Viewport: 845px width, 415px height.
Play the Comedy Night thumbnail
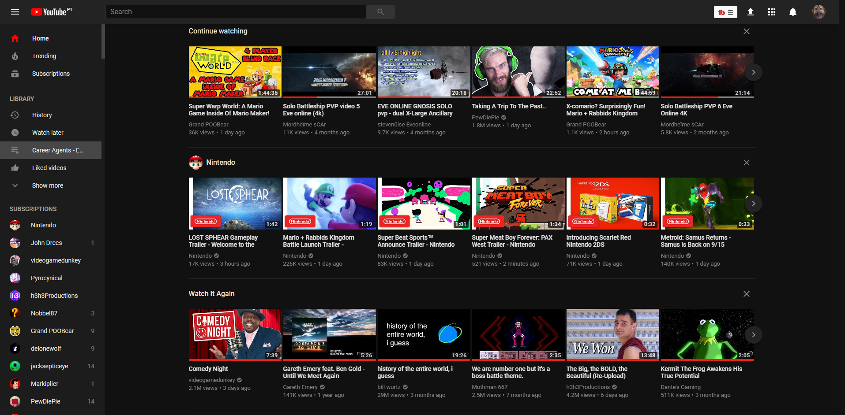click(235, 335)
